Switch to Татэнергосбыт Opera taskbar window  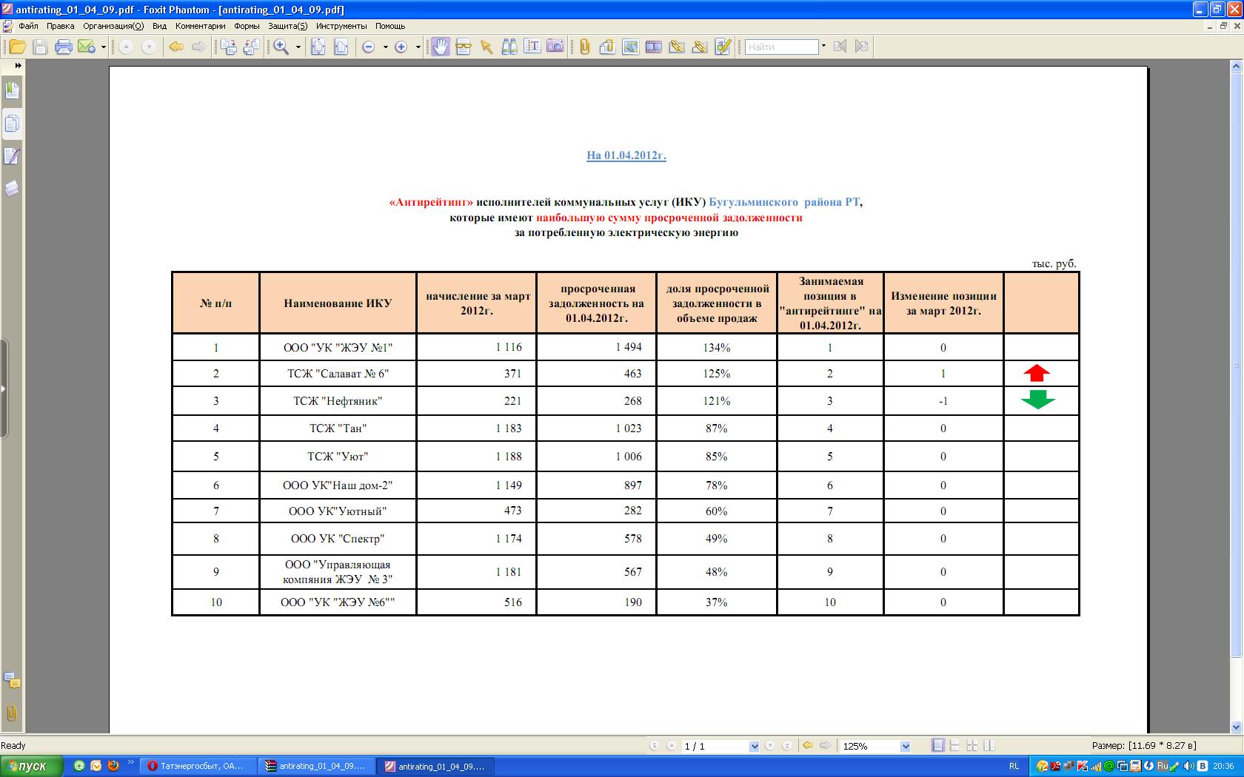(x=198, y=766)
